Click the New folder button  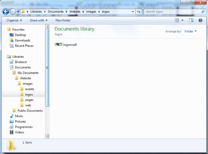(x=63, y=20)
